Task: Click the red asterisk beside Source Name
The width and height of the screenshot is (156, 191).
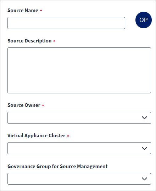Action: [x=41, y=11]
